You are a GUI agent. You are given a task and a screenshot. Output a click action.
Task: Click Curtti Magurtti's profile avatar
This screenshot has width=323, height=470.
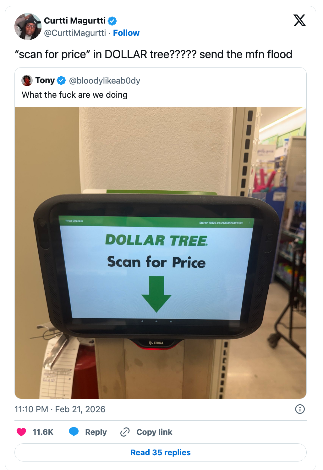point(28,26)
